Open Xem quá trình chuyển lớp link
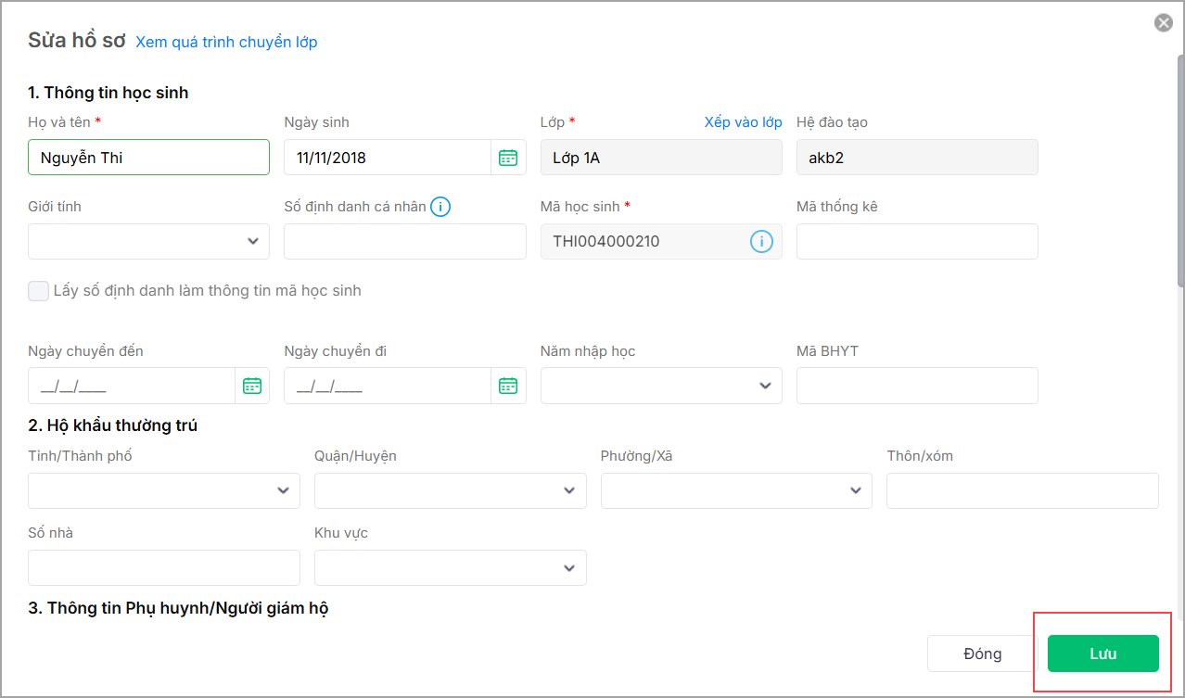Image resolution: width=1185 pixels, height=698 pixels. (x=226, y=42)
